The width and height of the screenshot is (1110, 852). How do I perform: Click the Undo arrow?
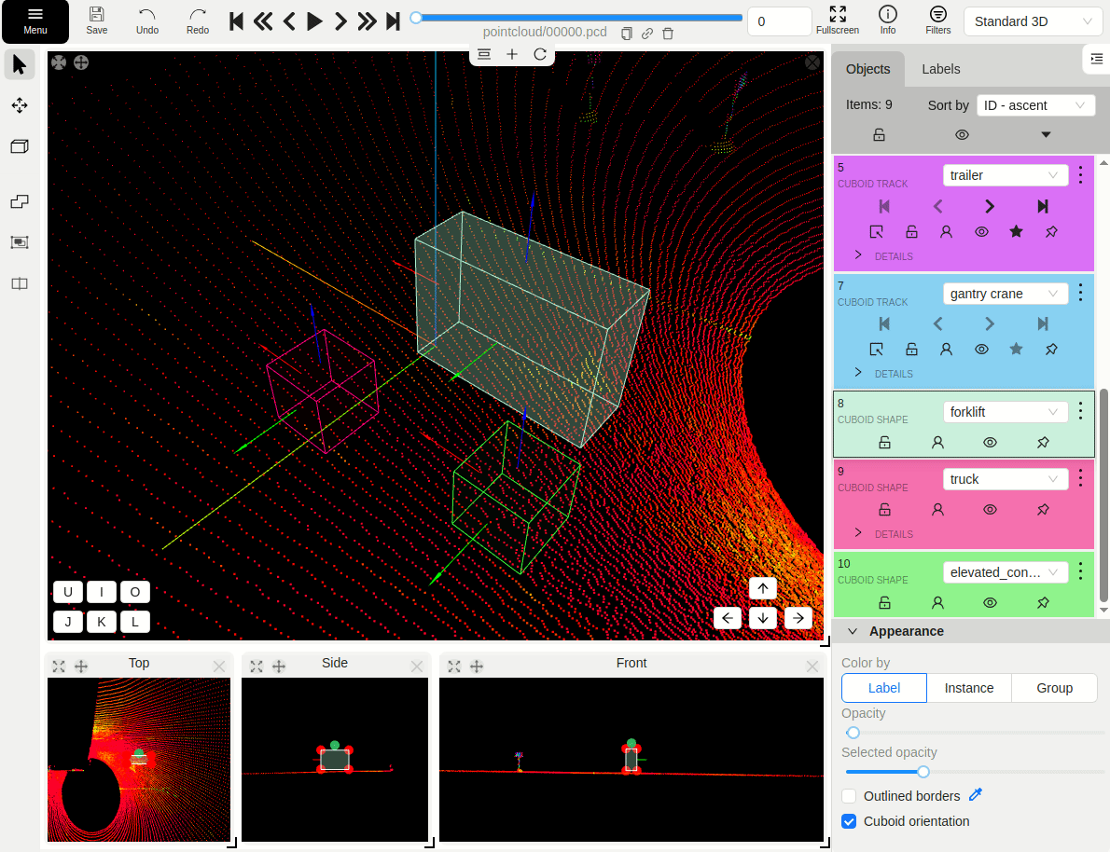tap(147, 15)
